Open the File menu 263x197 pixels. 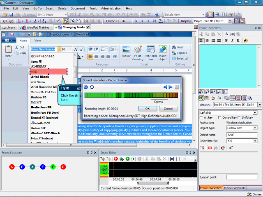pyautogui.click(x=7, y=8)
